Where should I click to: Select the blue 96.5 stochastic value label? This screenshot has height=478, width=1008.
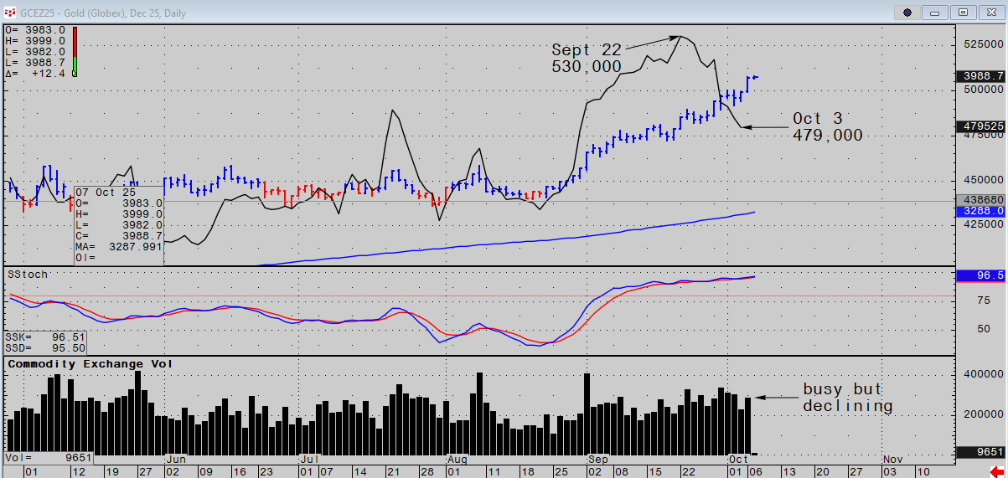(981, 275)
